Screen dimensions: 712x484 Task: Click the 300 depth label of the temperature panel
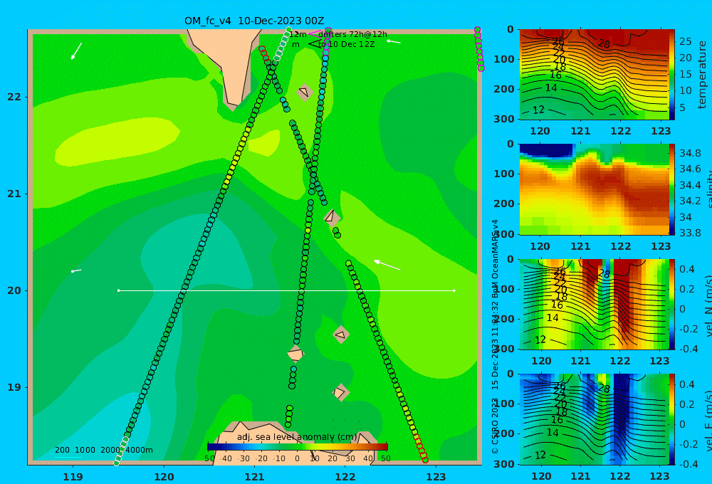[x=503, y=119]
